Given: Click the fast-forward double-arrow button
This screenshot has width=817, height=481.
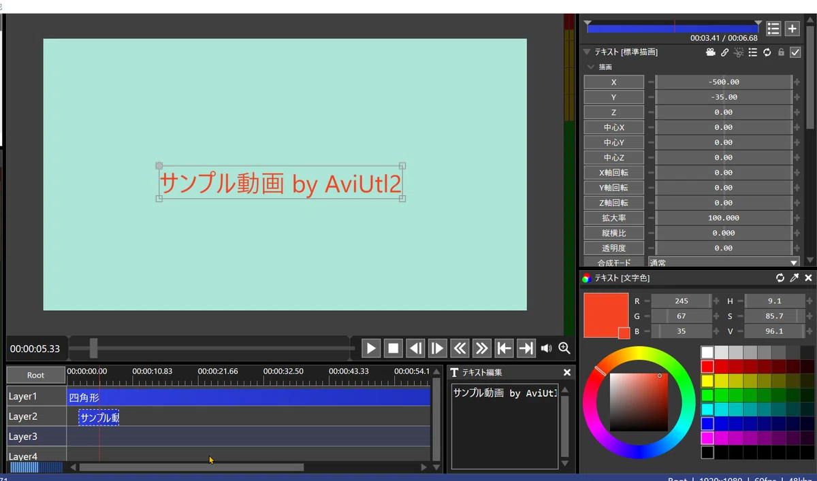Looking at the screenshot, I should [481, 348].
